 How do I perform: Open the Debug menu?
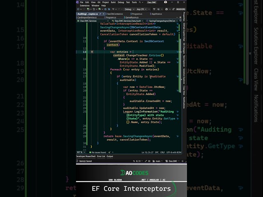point(121,2)
